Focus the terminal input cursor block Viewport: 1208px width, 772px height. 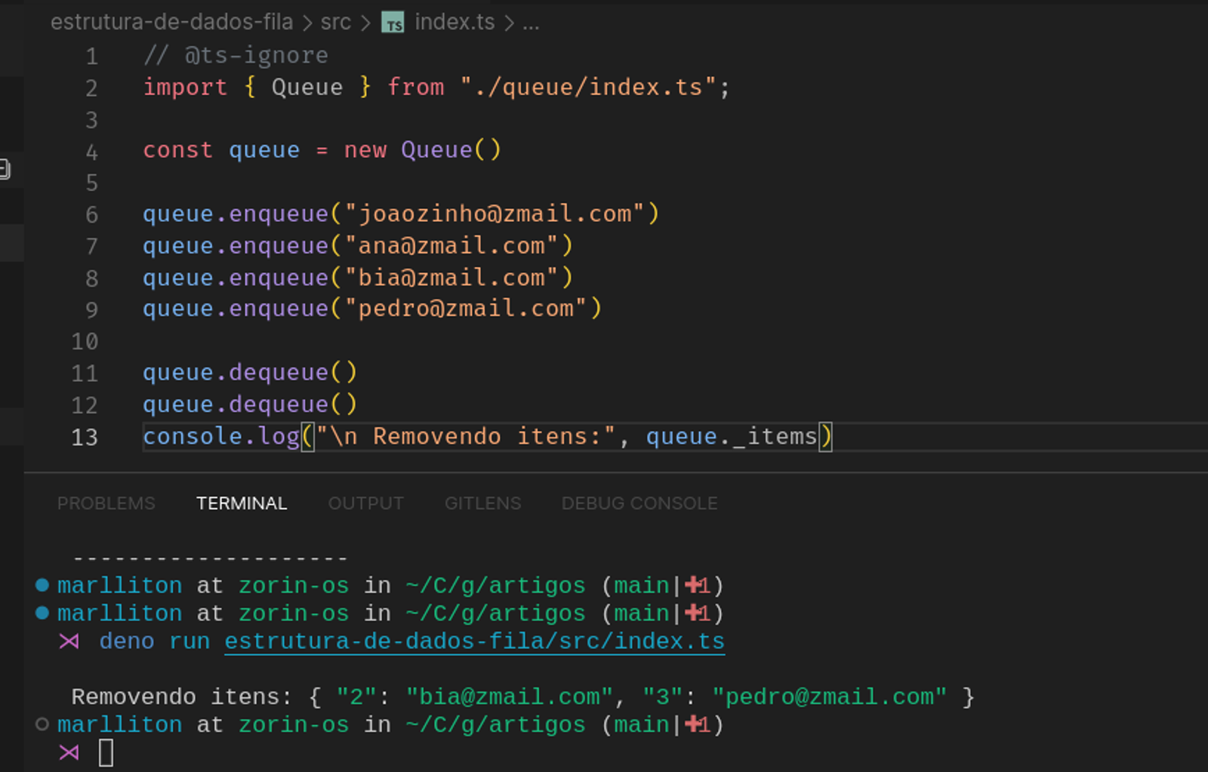[x=106, y=753]
